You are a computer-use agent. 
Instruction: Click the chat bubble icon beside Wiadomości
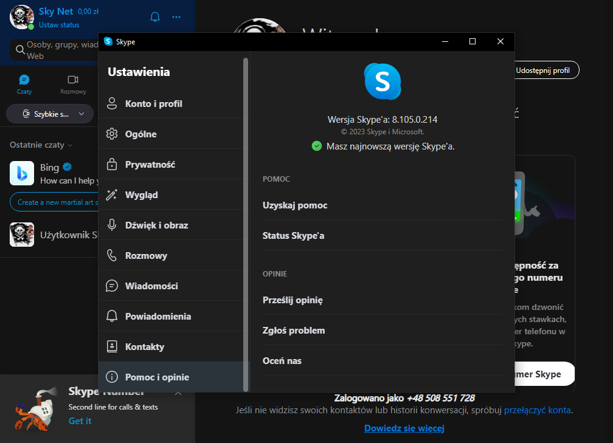coord(112,286)
